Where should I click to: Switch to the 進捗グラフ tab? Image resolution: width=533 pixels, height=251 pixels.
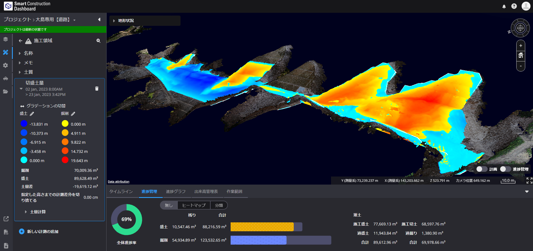[176, 192]
